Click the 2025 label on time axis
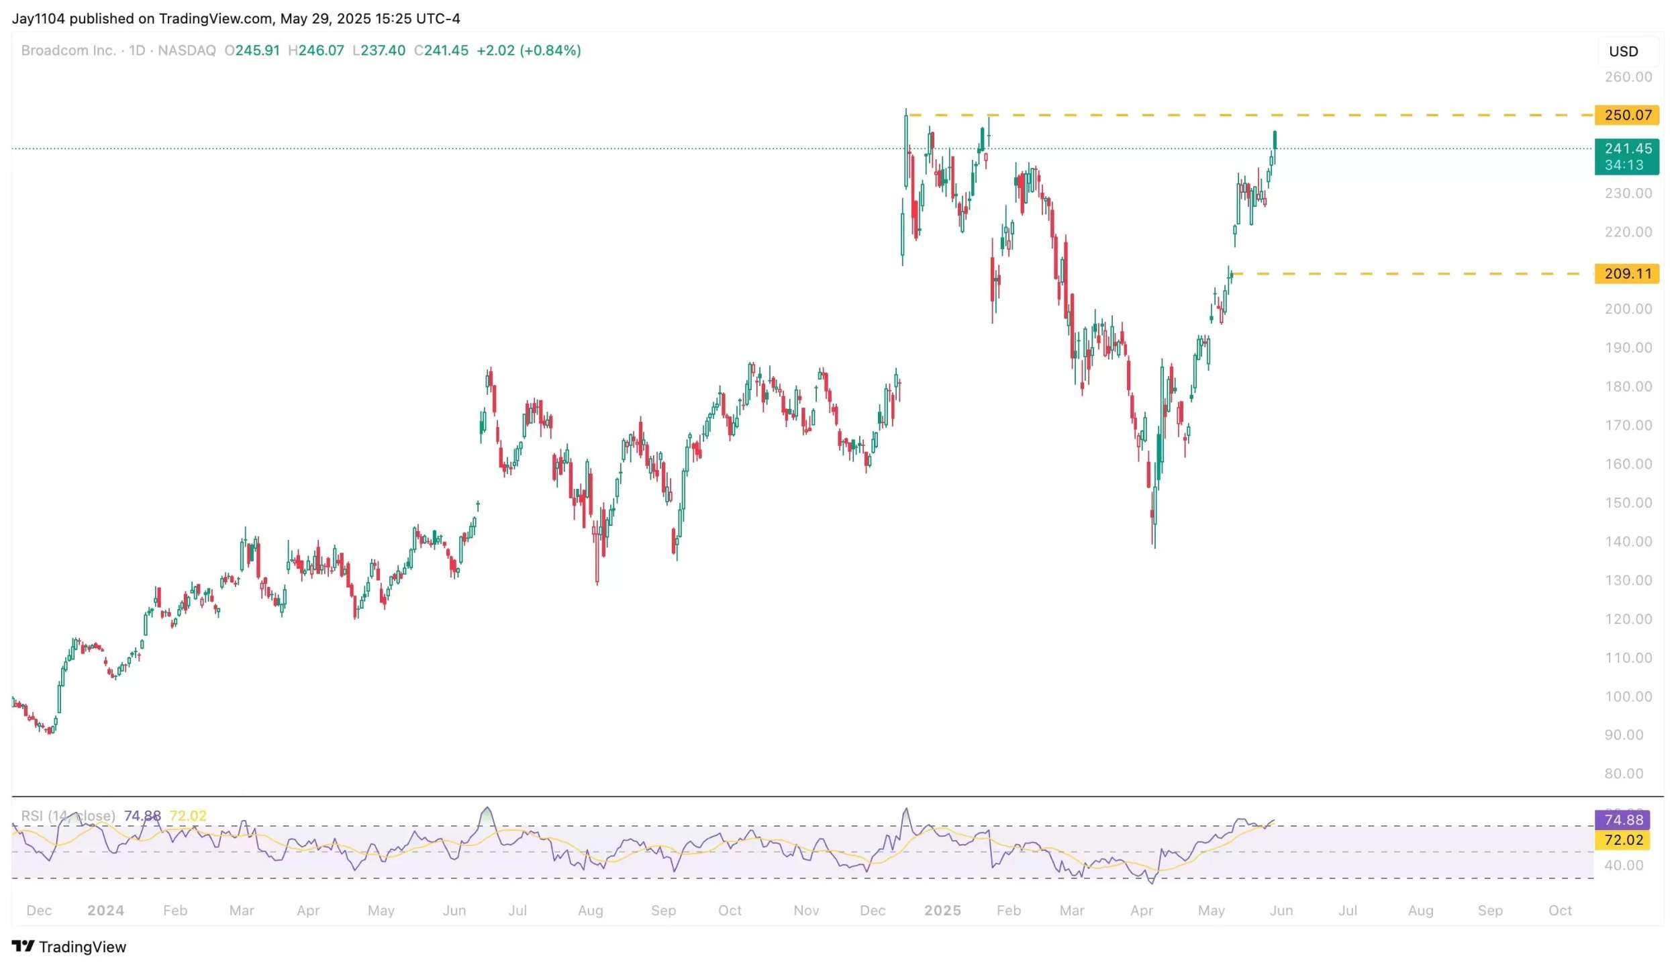Image resolution: width=1676 pixels, height=967 pixels. pos(942,911)
